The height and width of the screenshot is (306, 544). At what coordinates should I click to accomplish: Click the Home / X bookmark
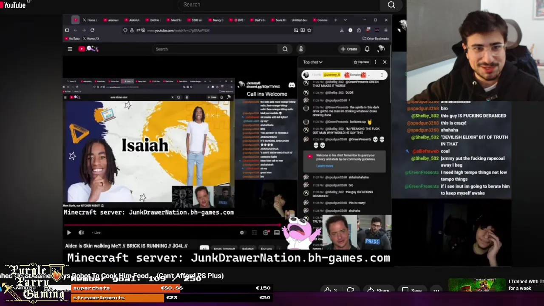coord(91,39)
